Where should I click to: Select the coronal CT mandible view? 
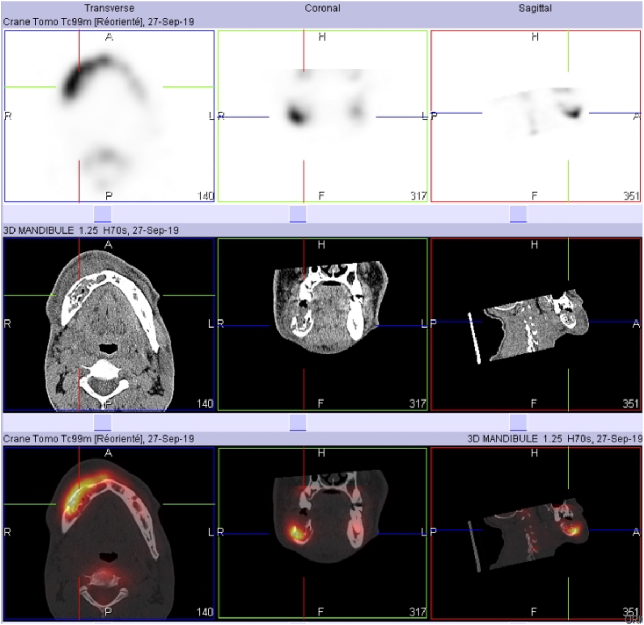coord(323,325)
